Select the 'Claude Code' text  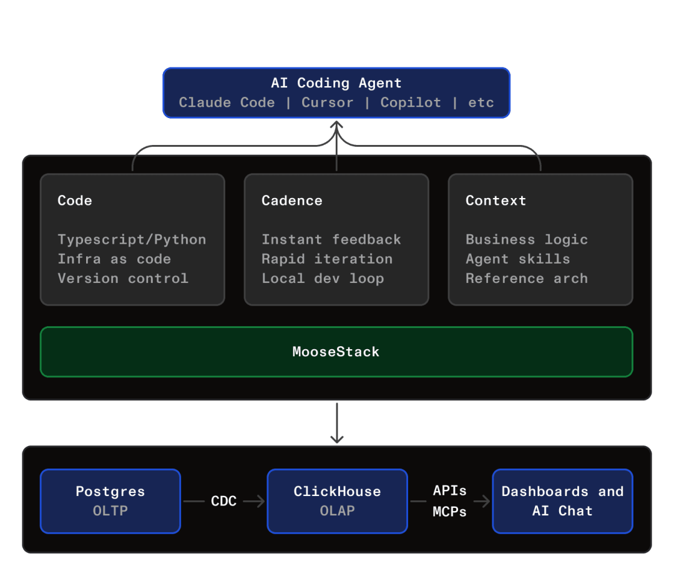[227, 102]
